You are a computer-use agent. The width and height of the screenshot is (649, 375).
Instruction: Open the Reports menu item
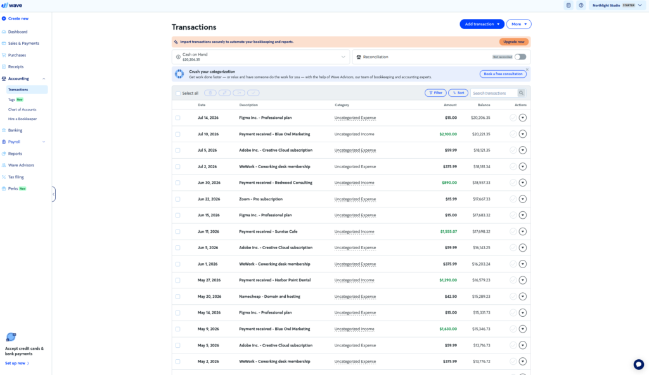point(15,154)
